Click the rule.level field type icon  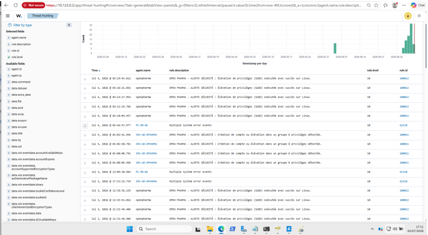[9, 57]
